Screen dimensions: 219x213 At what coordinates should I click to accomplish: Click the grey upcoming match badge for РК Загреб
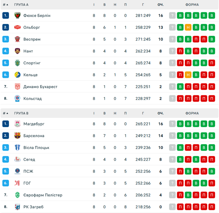click(173, 207)
